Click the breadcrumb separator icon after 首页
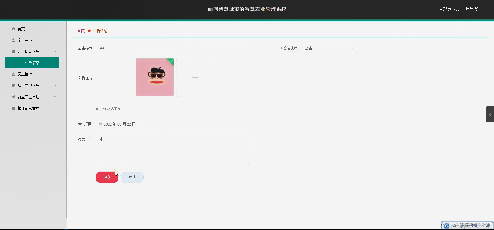Image resolution: width=494 pixels, height=230 pixels. pyautogui.click(x=89, y=31)
